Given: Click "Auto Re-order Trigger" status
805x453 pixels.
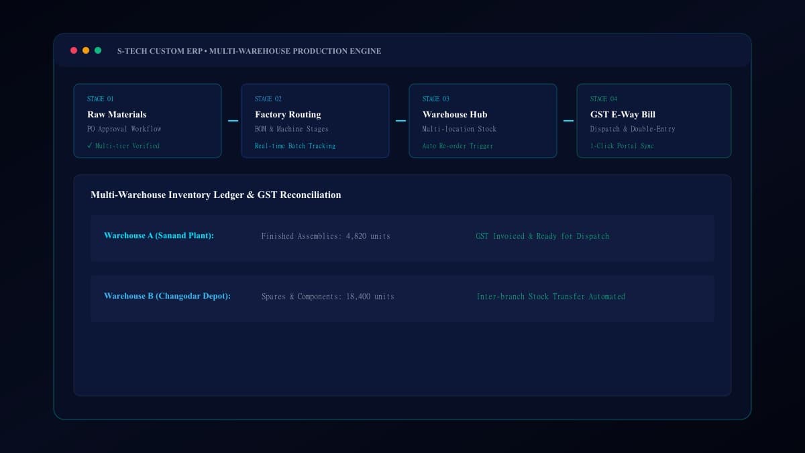Looking at the screenshot, I should pyautogui.click(x=458, y=146).
